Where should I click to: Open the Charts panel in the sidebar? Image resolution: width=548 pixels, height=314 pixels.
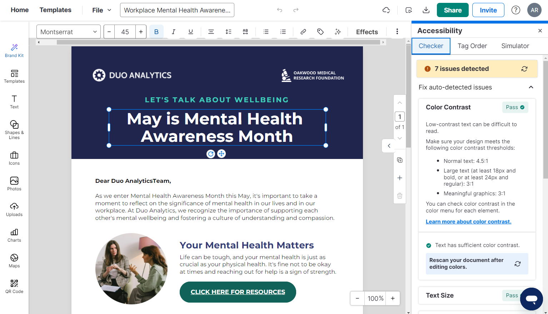(14, 236)
